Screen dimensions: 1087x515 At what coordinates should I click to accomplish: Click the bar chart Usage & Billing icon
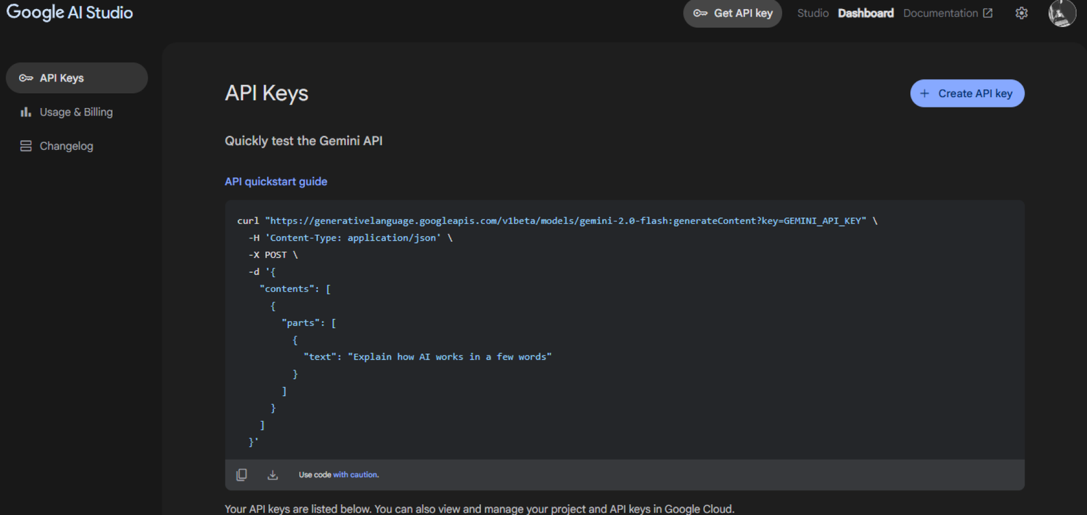[26, 112]
